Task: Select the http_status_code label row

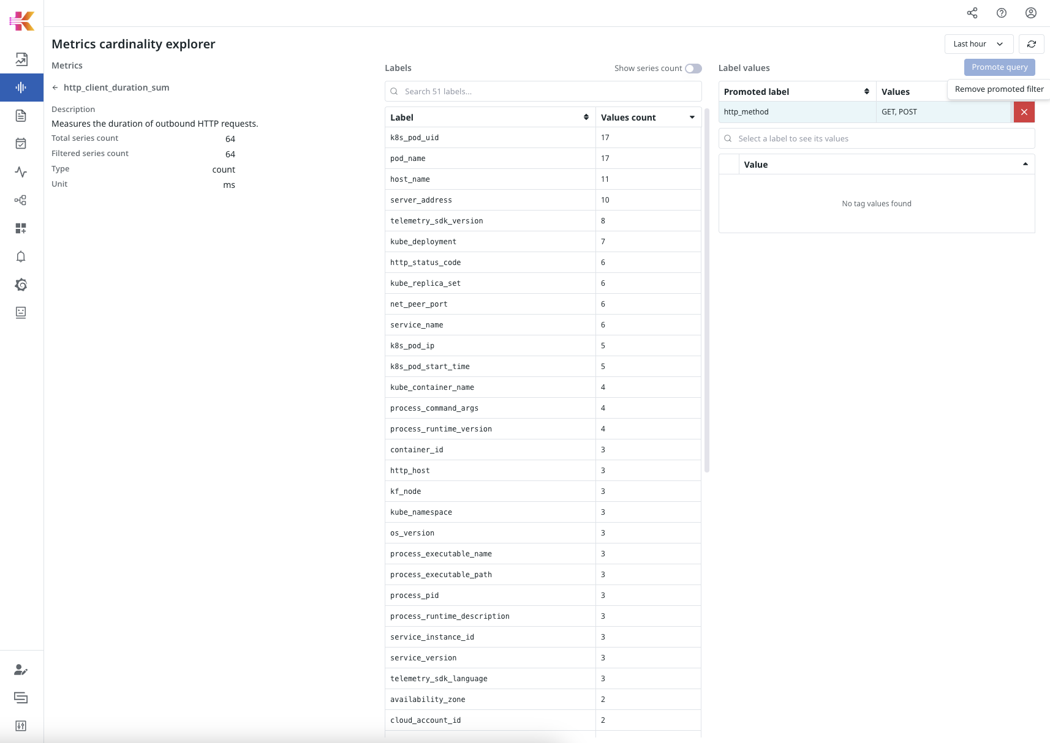Action: coord(490,263)
